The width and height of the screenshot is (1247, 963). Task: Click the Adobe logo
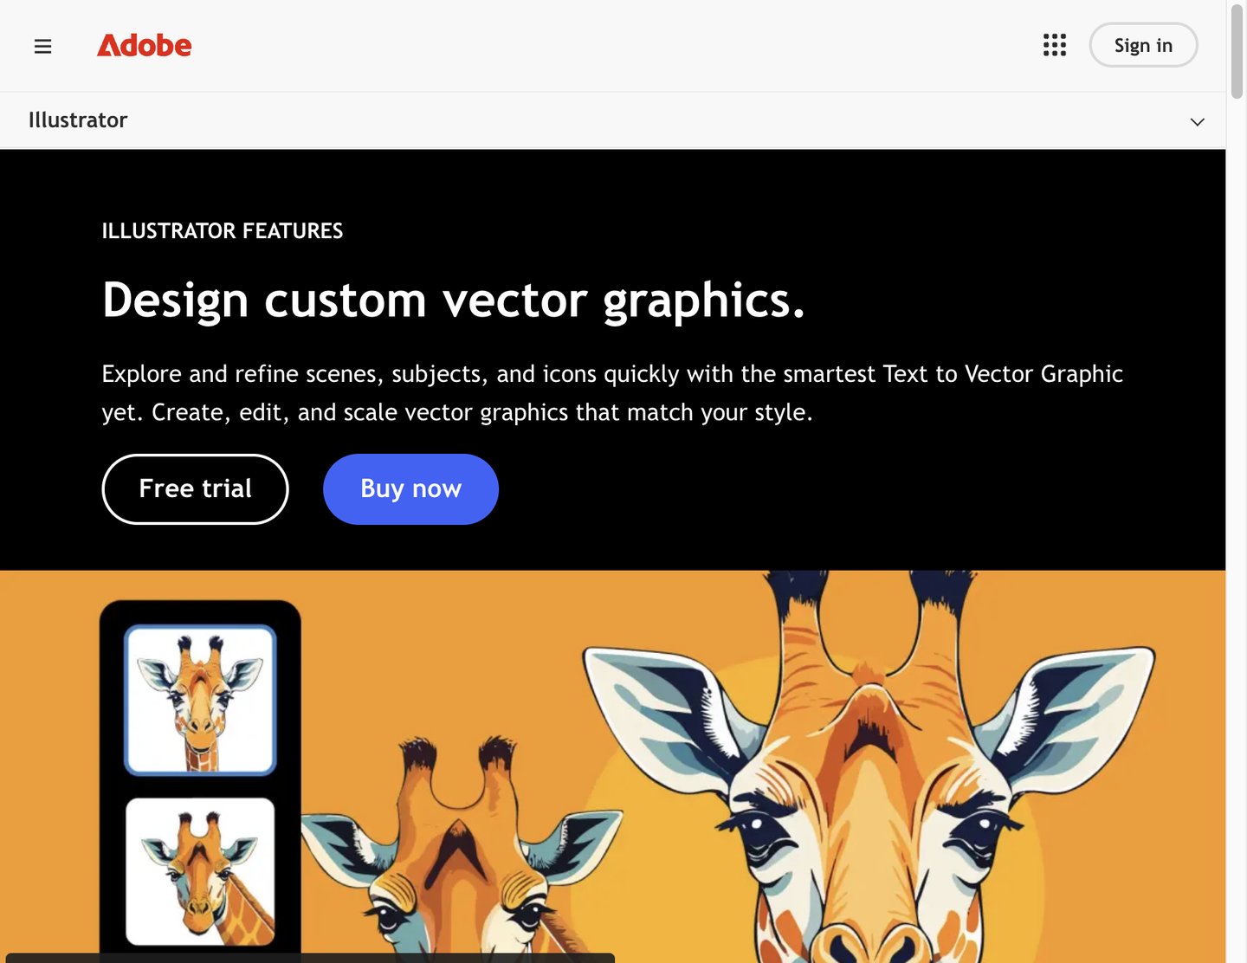145,45
